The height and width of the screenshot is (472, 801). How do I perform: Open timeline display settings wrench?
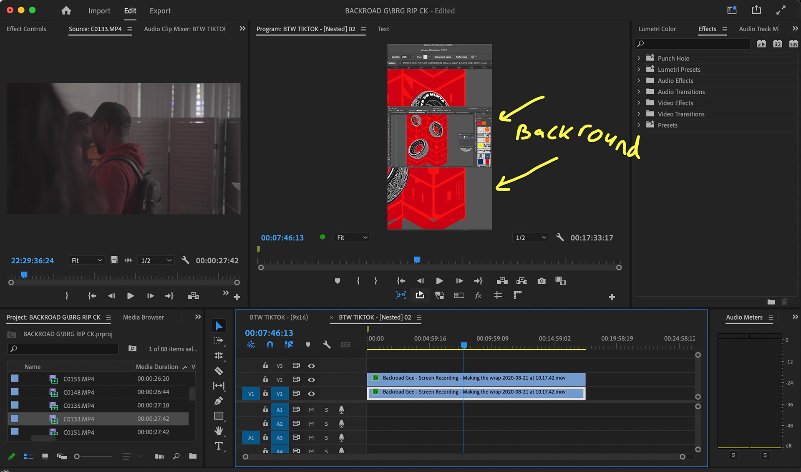[x=327, y=345]
